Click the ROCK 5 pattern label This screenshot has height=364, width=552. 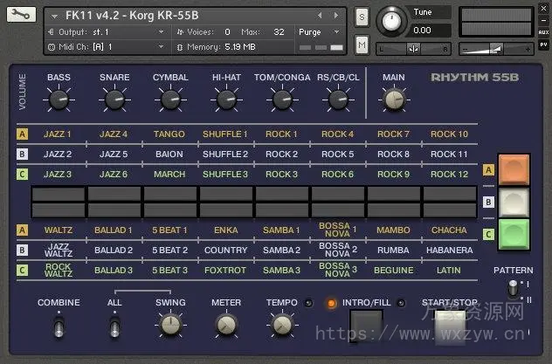click(x=338, y=154)
